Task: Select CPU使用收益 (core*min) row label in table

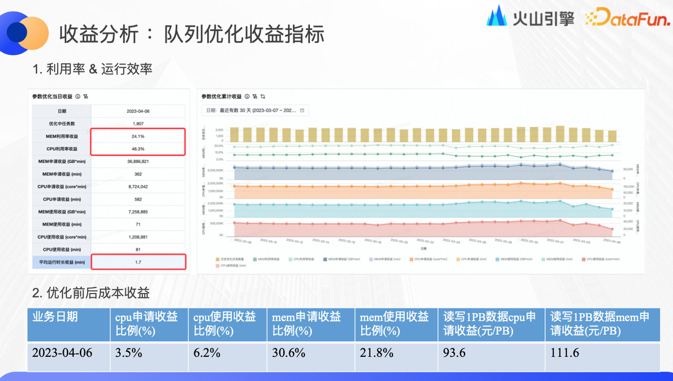Action: pyautogui.click(x=62, y=237)
